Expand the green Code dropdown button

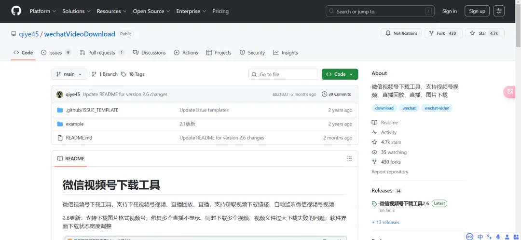[340, 74]
